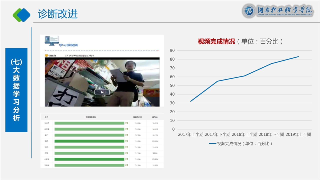Open 详情 link in the 101.63% row
The height and width of the screenshot is (180, 320).
click(x=126, y=141)
